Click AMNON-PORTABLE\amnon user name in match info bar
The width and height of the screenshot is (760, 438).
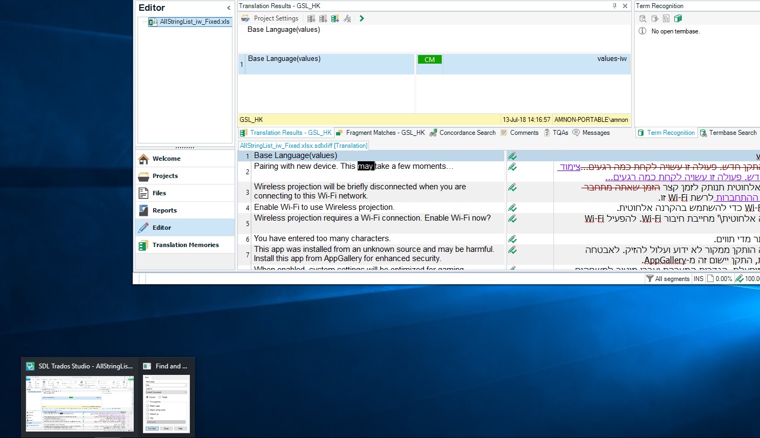(x=591, y=120)
